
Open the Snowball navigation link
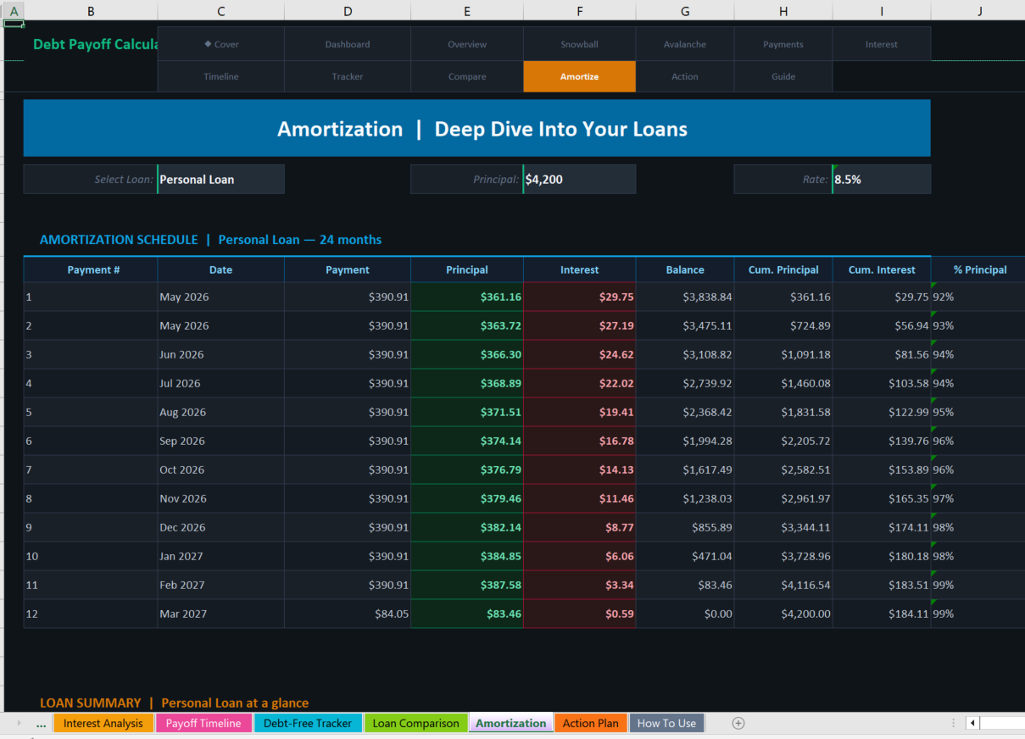point(579,44)
